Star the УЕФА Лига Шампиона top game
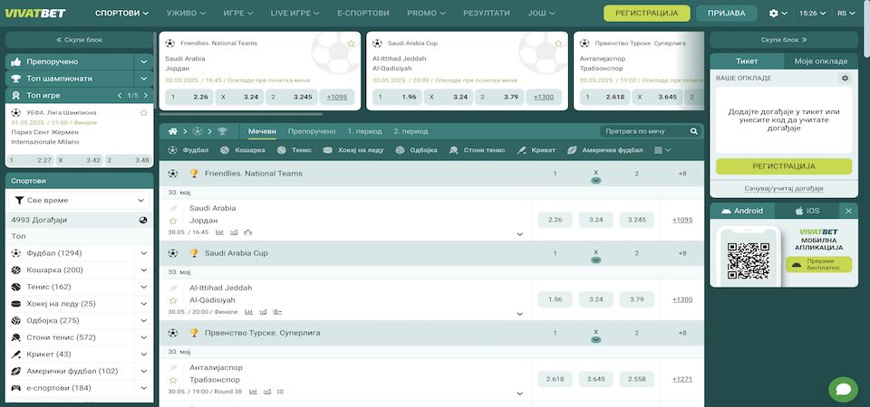This screenshot has width=870, height=407. pos(144,112)
